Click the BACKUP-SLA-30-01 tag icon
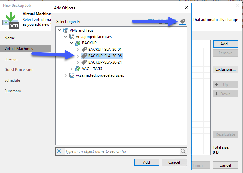This screenshot has height=173, width=243. pyautogui.click(x=84, y=50)
